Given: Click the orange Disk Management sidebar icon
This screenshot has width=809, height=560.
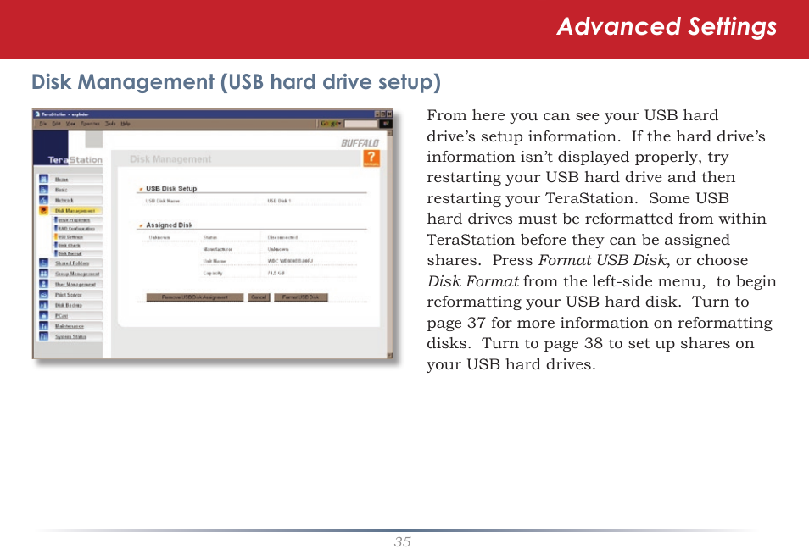Looking at the screenshot, I should (44, 210).
